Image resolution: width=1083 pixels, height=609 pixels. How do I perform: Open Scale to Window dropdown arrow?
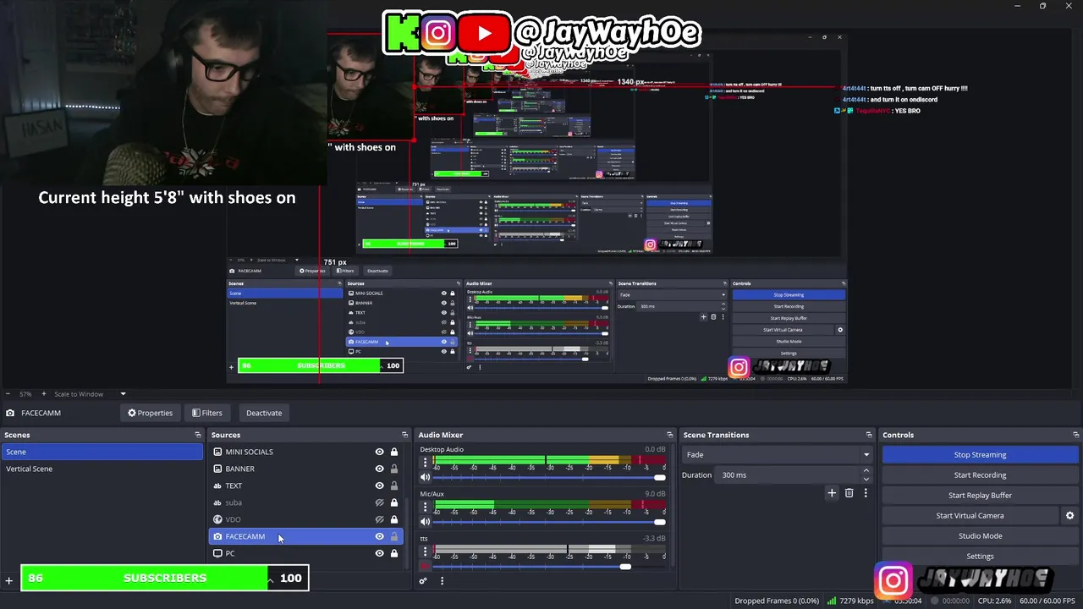pyautogui.click(x=123, y=394)
